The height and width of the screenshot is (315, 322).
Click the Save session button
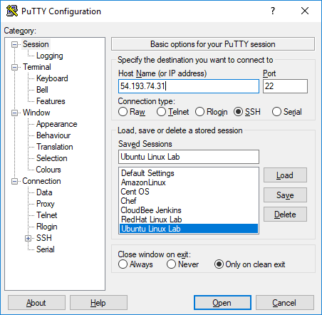[x=285, y=195]
